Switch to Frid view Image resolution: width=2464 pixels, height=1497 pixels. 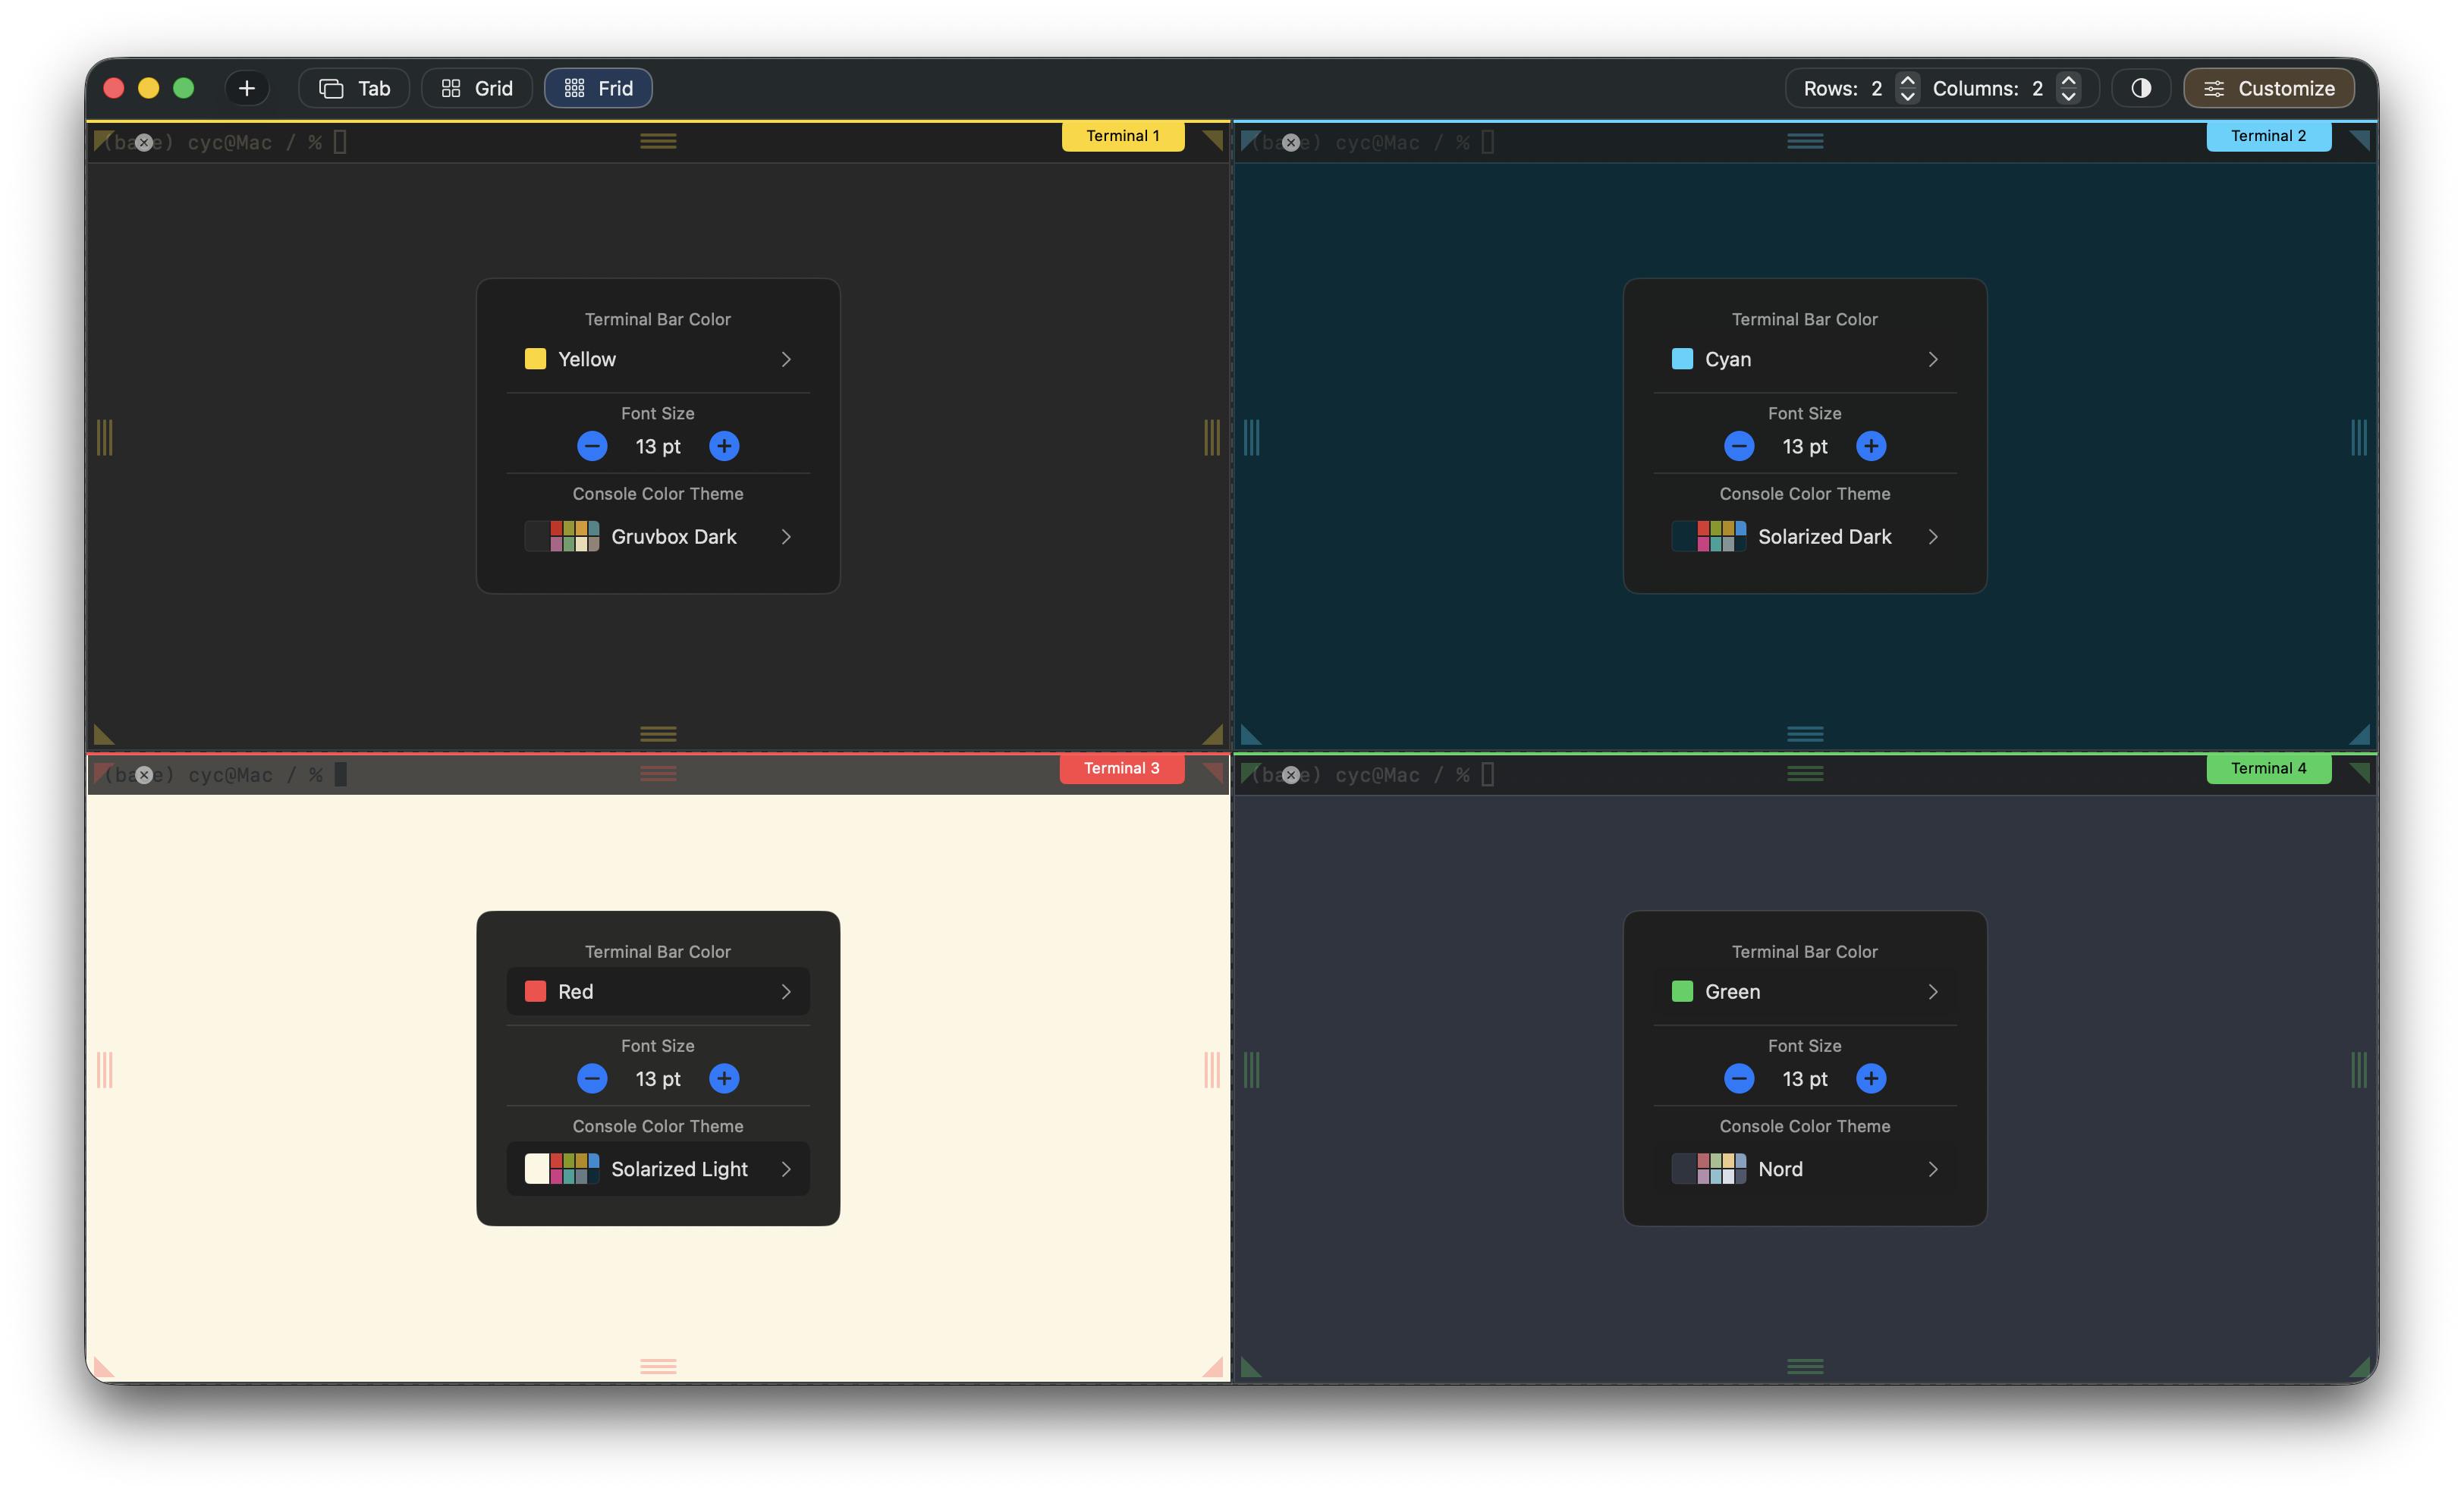[x=598, y=88]
